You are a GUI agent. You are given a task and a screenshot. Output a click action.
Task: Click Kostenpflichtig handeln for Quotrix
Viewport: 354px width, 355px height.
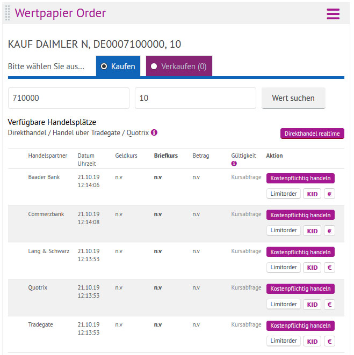pos(300,289)
